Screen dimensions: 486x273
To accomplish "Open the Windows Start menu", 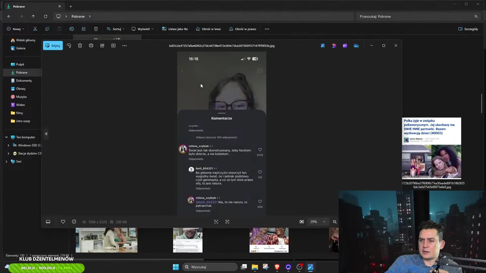I will tap(176, 267).
